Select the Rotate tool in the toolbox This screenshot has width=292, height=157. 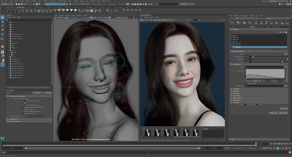[x=2, y=34]
